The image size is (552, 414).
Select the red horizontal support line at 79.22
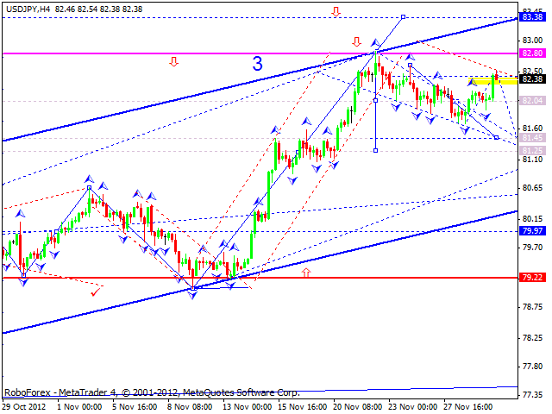pos(129,278)
